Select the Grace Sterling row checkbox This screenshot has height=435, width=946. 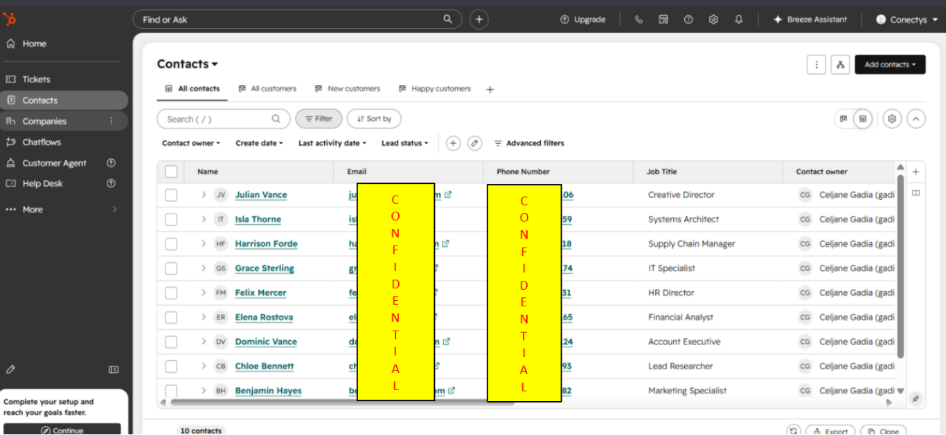[171, 268]
